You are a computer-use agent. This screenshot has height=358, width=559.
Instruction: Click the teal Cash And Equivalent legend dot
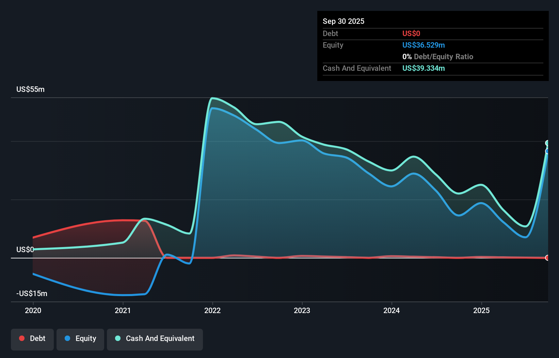pos(117,338)
